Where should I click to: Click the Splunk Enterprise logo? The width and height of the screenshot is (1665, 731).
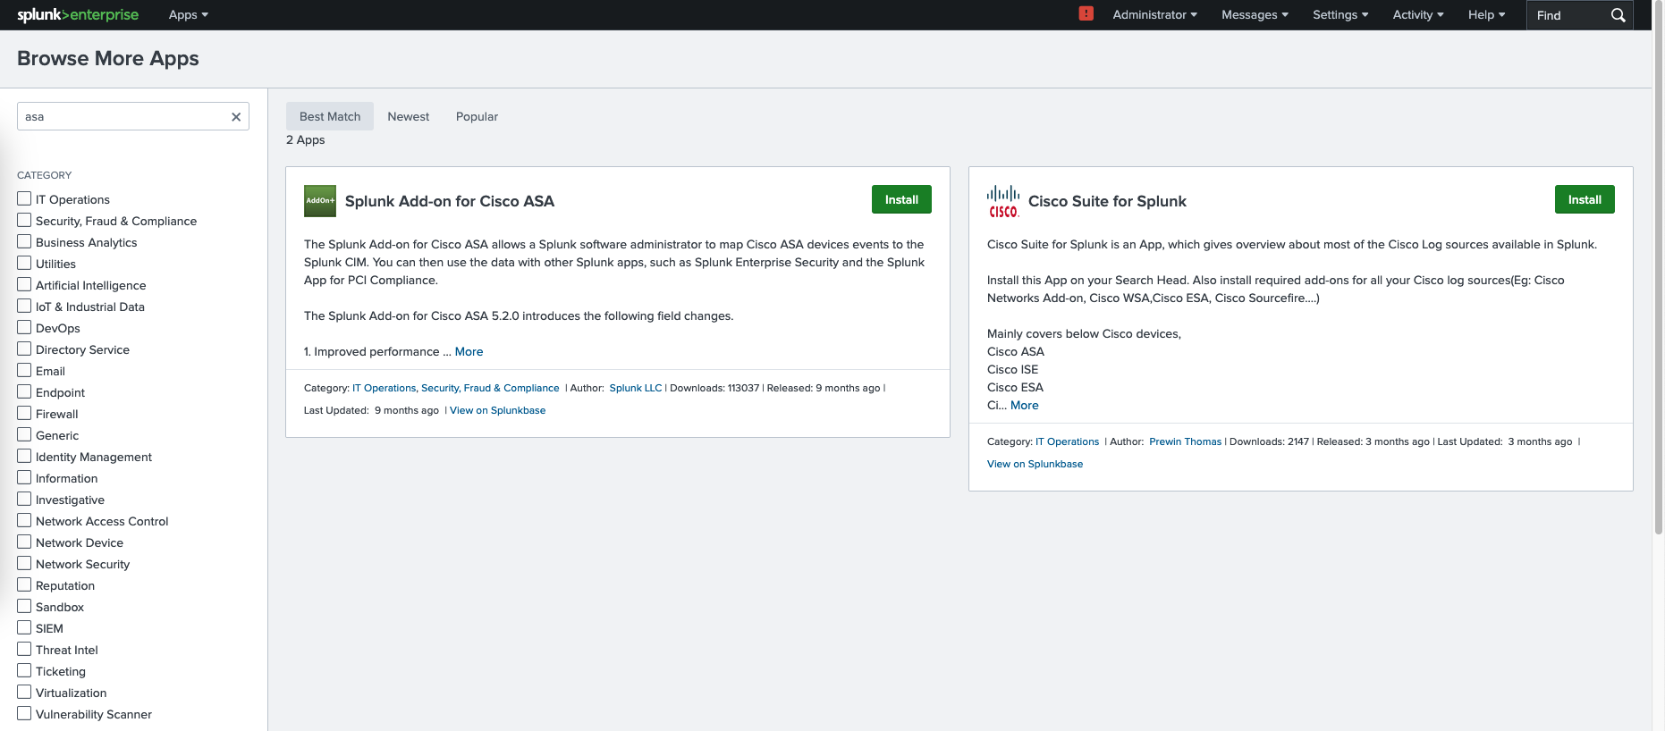click(78, 15)
